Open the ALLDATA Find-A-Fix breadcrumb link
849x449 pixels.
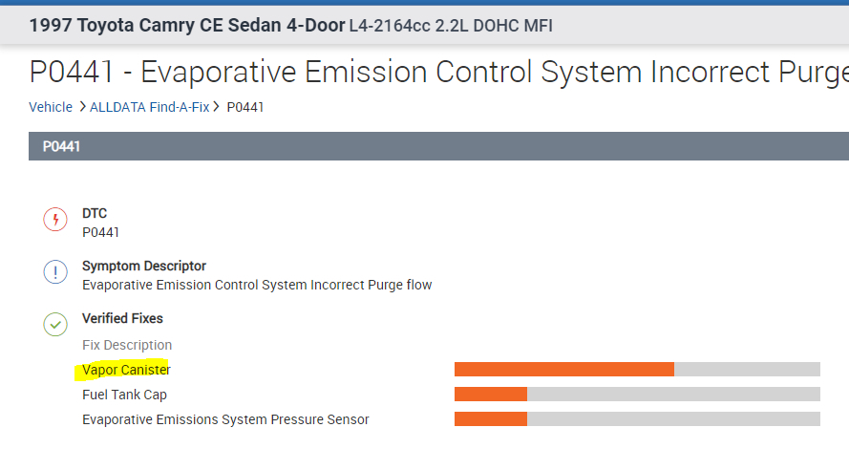click(151, 107)
